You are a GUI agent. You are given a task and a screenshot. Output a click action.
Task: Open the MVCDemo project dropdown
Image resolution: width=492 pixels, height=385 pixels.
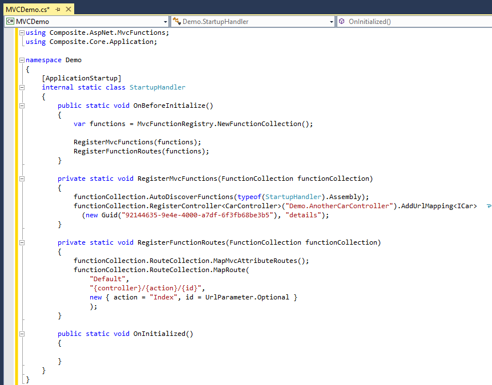tap(166, 21)
